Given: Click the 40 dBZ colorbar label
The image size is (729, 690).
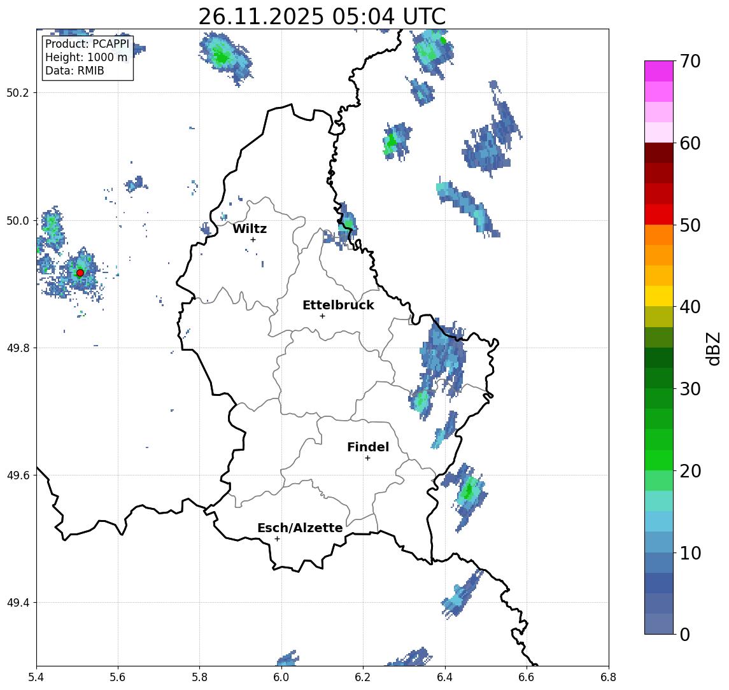Looking at the screenshot, I should [x=690, y=307].
